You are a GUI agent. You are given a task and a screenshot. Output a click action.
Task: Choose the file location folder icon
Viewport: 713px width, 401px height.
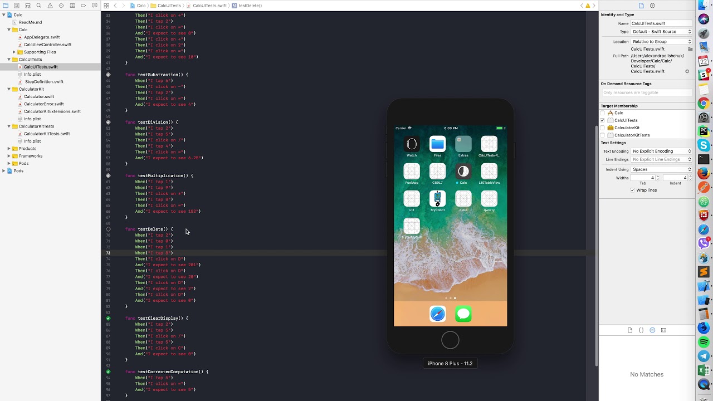690,49
